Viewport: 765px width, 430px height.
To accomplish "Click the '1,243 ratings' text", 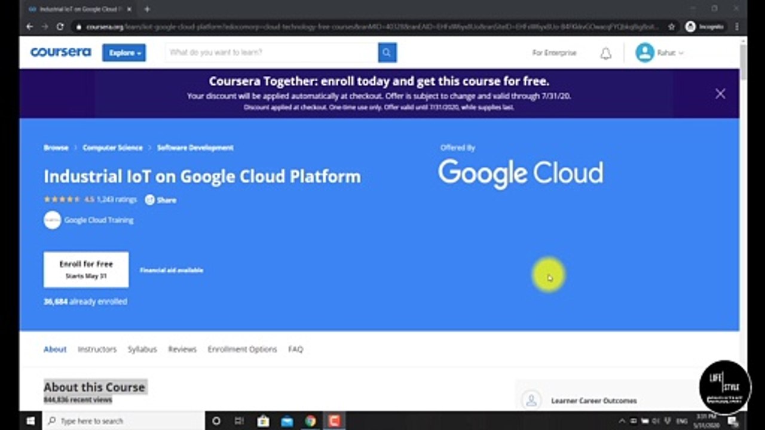I will pos(117,199).
